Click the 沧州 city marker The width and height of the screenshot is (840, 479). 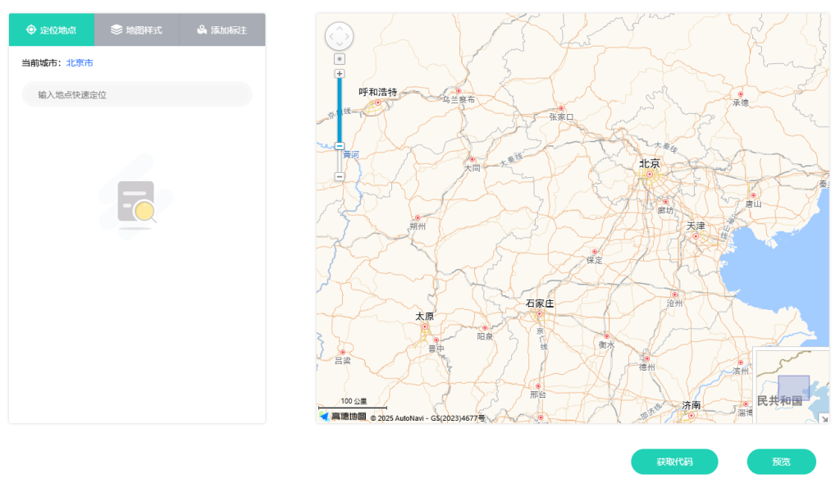point(674,294)
